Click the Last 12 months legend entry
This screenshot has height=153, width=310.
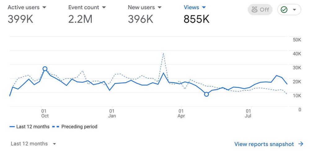coord(33,127)
